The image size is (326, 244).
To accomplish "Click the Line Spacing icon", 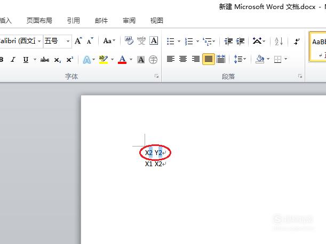I will [x=237, y=59].
